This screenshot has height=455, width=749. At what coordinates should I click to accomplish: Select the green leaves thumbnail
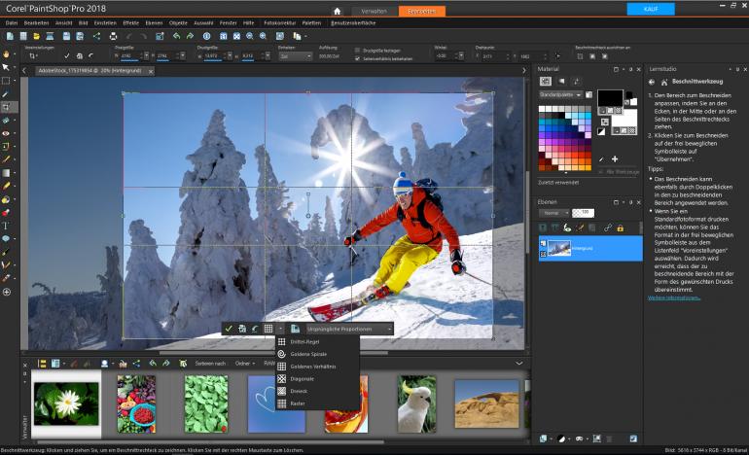coord(206,403)
